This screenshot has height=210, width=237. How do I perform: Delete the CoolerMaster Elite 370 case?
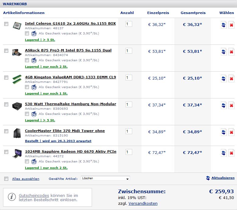coord(232,132)
